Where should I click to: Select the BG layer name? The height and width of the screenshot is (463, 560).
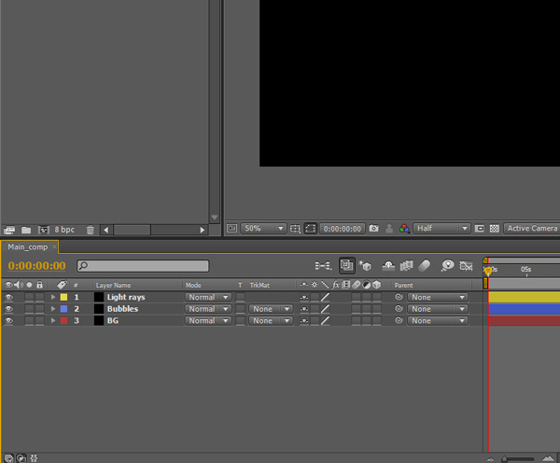click(x=113, y=321)
